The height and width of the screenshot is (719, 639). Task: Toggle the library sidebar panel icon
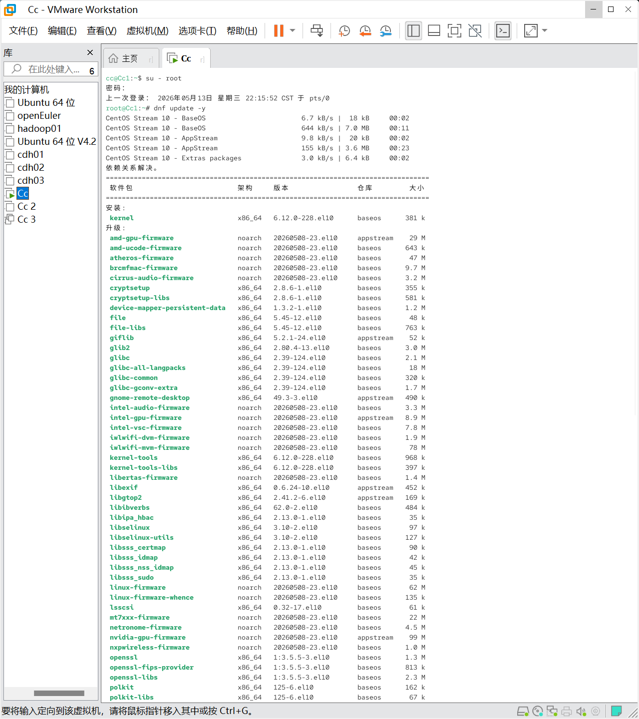[x=413, y=30]
